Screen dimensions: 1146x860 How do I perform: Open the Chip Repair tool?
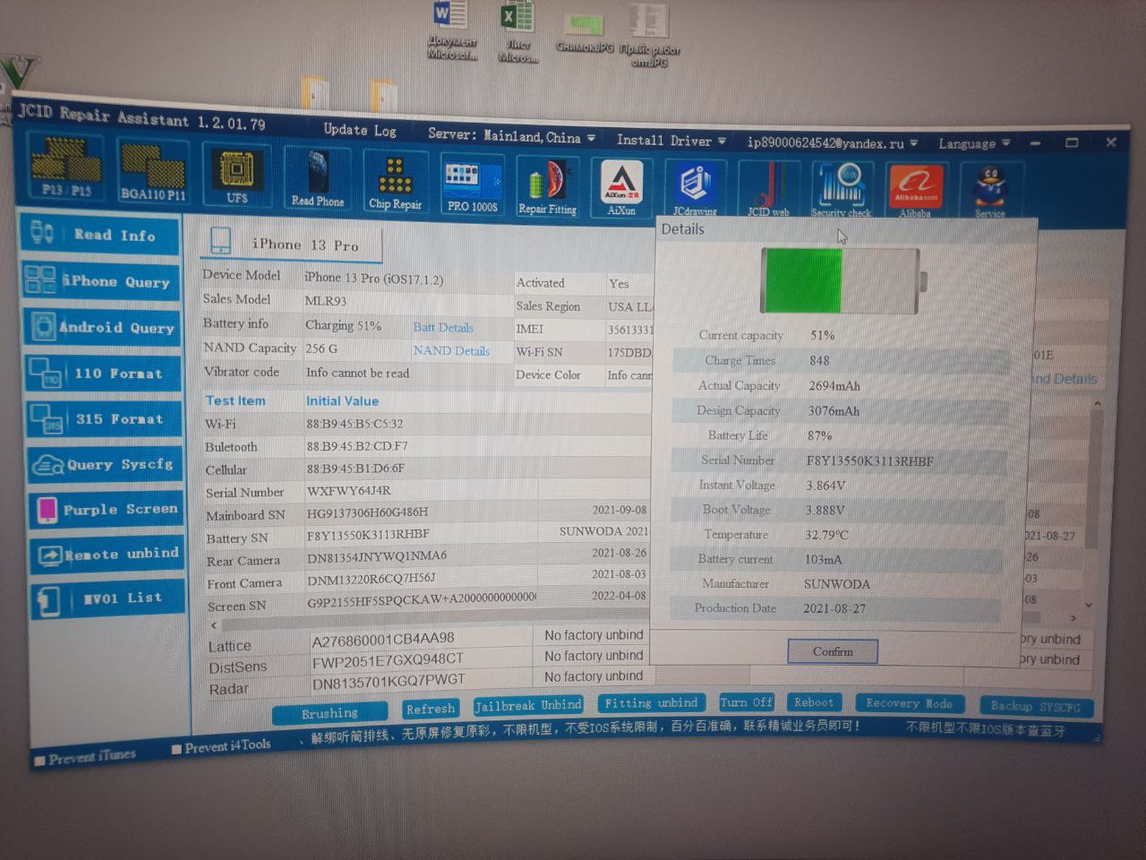click(395, 183)
